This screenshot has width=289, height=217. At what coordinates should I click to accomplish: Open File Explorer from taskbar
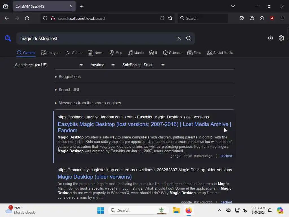click(x=176, y=210)
